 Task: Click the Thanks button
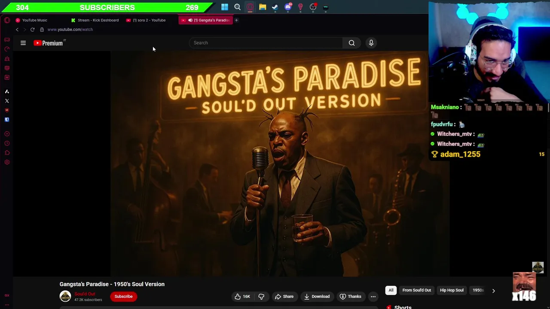coord(350,297)
